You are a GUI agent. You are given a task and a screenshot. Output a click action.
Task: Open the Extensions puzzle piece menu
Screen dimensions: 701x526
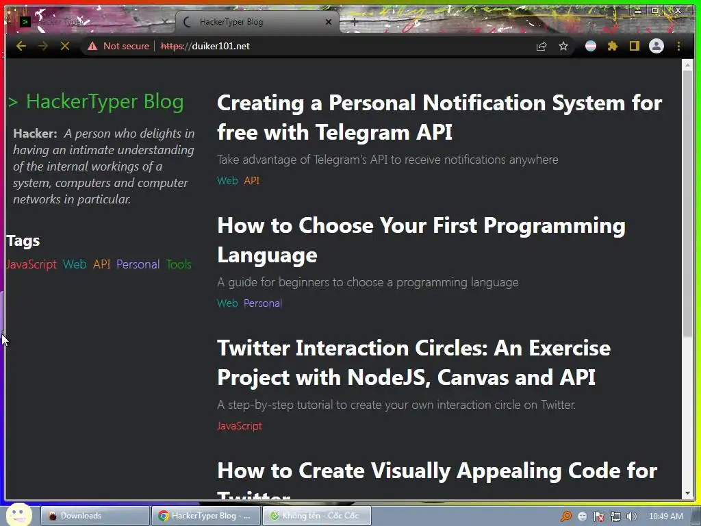pyautogui.click(x=613, y=46)
